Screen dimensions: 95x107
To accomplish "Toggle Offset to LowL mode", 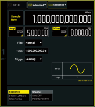I will tap(64, 32).
